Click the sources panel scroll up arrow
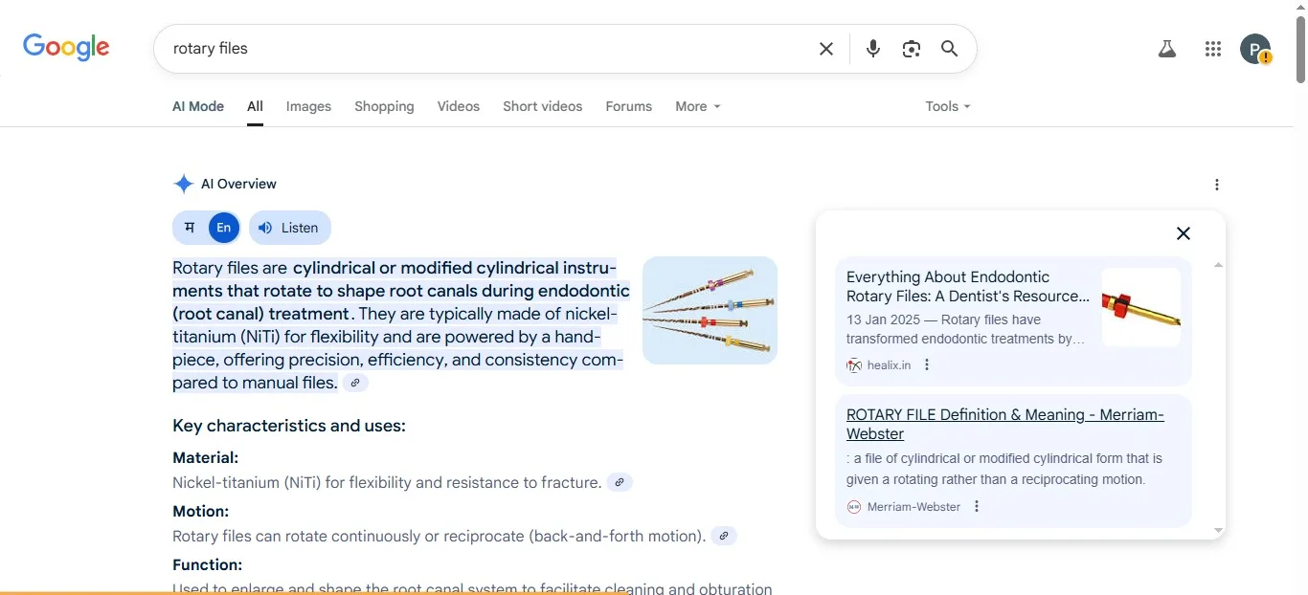Viewport: 1308px width, 595px height. 1218,264
